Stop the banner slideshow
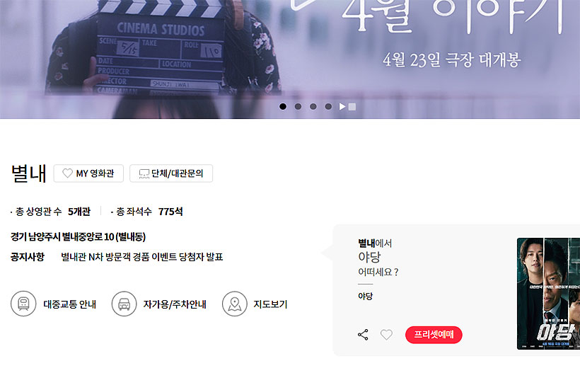This screenshot has width=580, height=373. point(352,107)
